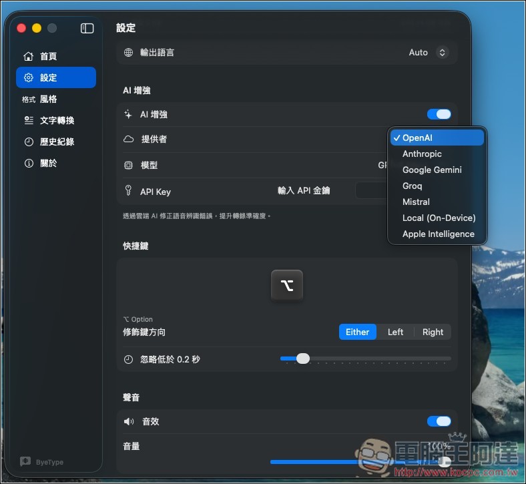The height and width of the screenshot is (484, 526).
Task: Select Left modifier key direction
Action: (x=395, y=332)
